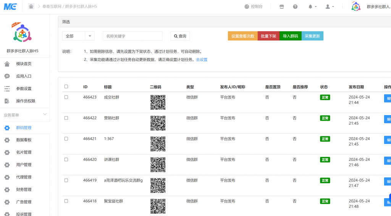Image resolution: width=391 pixels, height=216 pixels.
Task: Open the 操作员权限 menu item
Action: pos(25,101)
